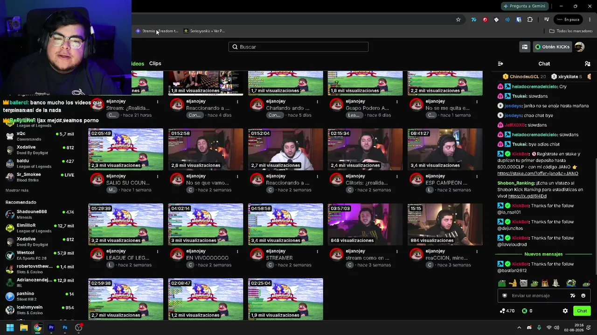
Task: Open the red circular browser extension
Action: pyautogui.click(x=485, y=20)
